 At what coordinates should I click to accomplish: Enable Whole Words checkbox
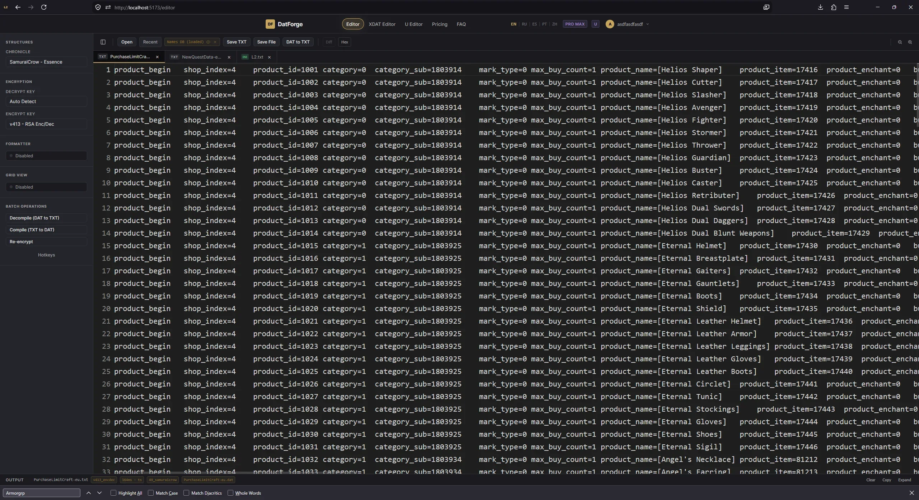tap(230, 493)
